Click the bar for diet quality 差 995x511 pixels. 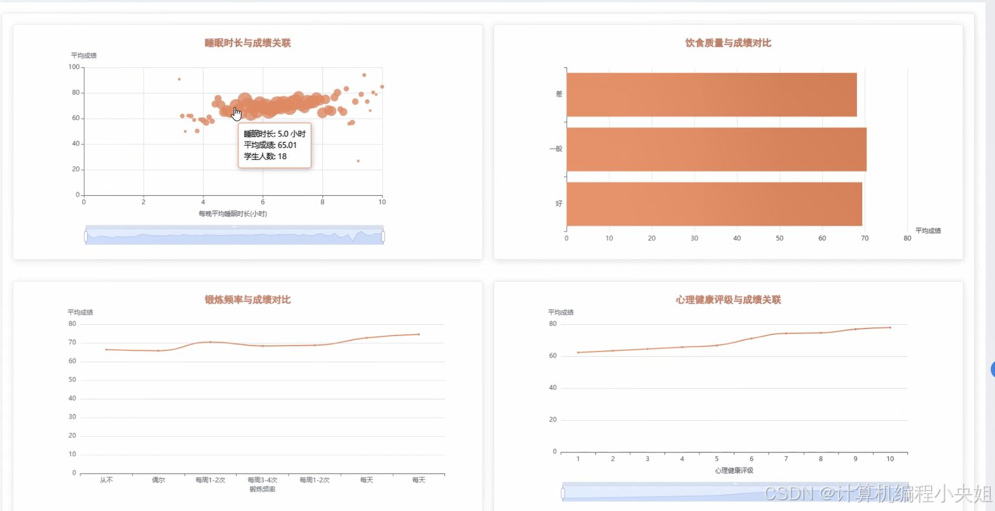click(711, 95)
